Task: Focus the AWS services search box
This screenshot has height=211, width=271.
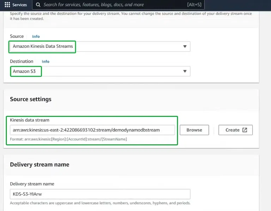Action: [x=118, y=5]
